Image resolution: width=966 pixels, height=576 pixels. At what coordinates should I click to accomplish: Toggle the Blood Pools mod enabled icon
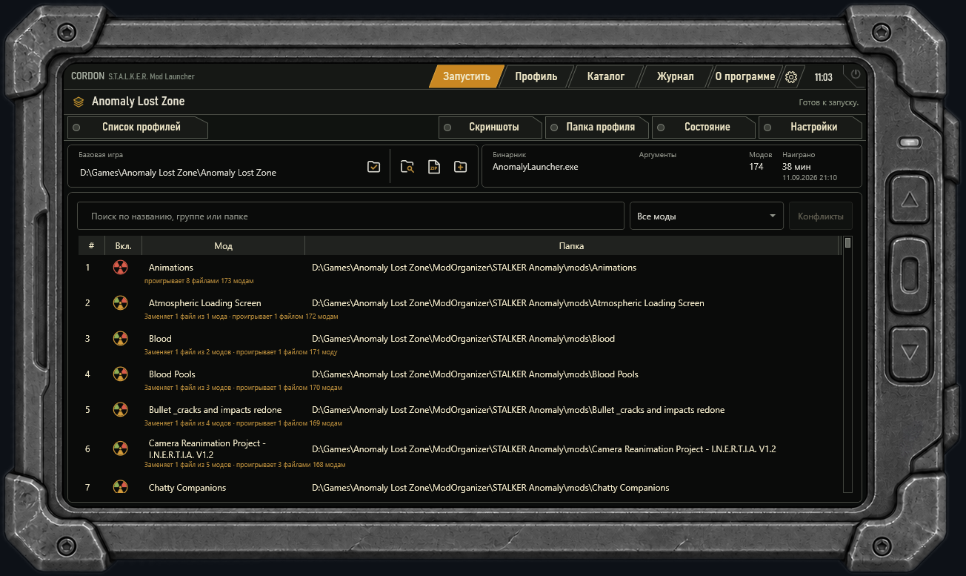(x=120, y=374)
